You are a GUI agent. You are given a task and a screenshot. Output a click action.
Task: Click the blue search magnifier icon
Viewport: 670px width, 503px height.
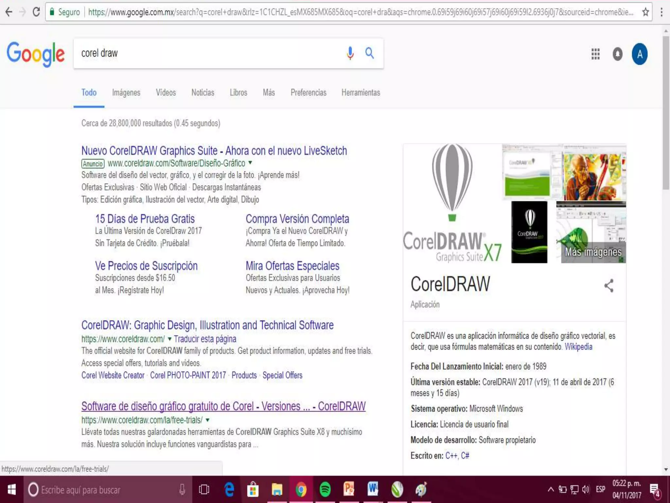point(369,53)
